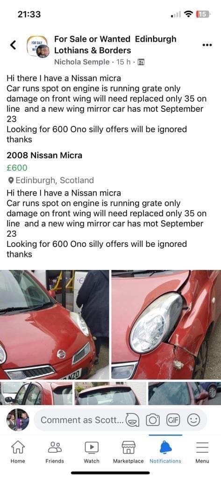Tap the location pin icon near Edinburgh
Screen dimensions: 221x479
pos(11,181)
